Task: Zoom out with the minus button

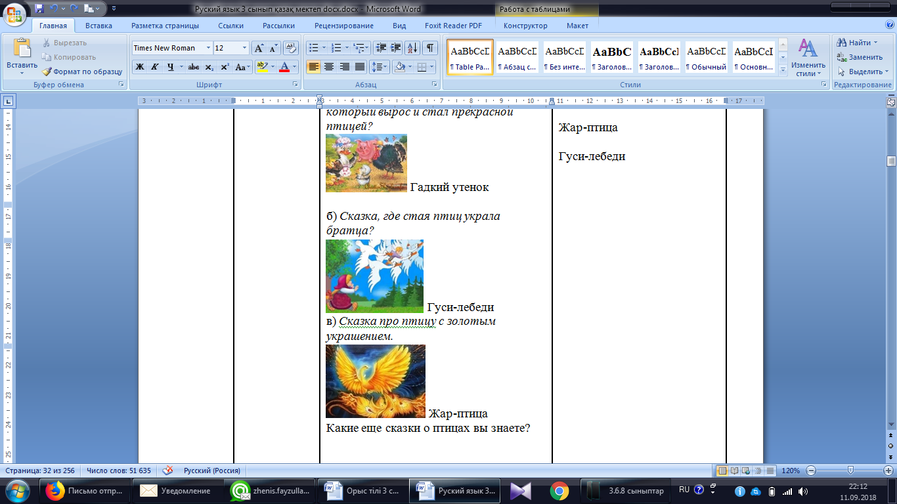Action: [811, 471]
